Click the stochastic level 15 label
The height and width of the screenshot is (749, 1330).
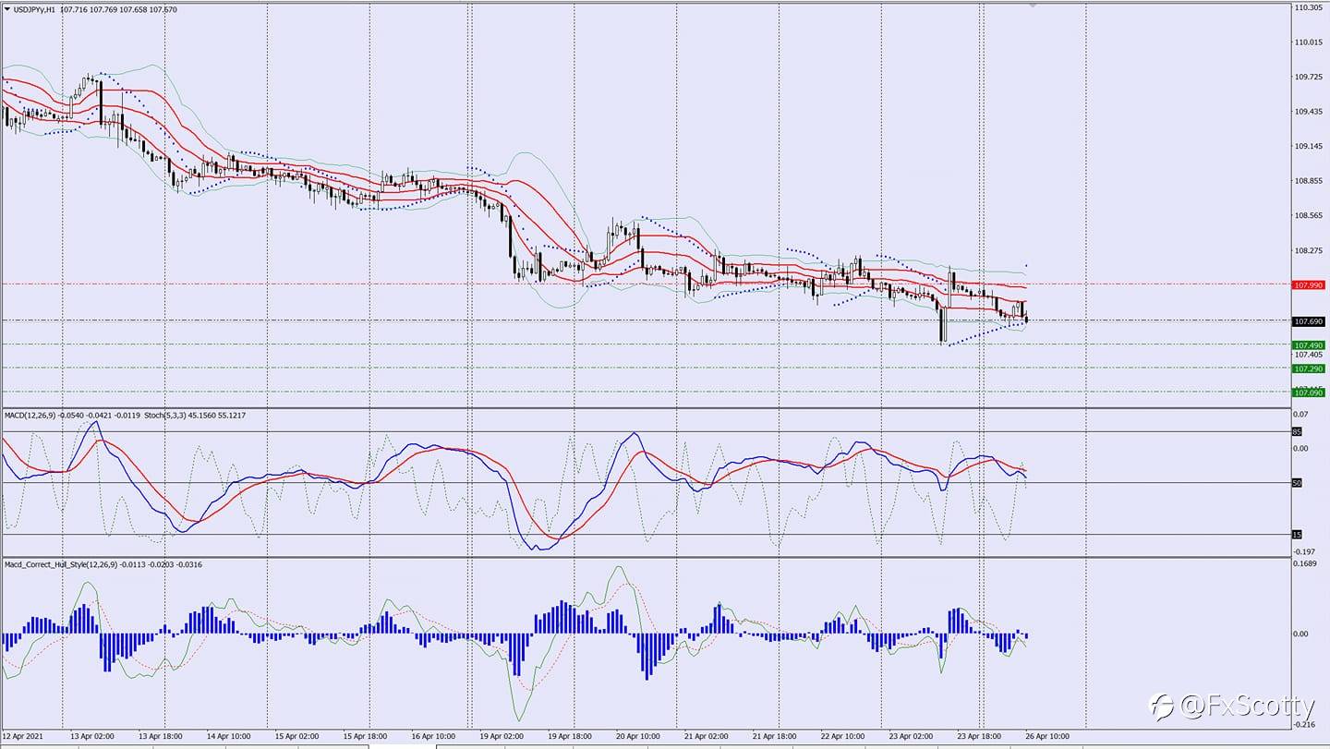tap(1297, 535)
